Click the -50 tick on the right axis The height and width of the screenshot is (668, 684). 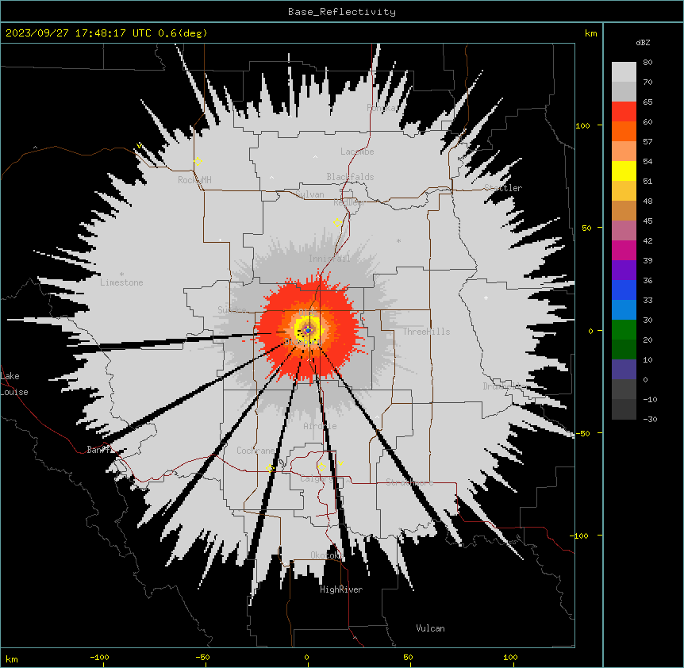582,433
